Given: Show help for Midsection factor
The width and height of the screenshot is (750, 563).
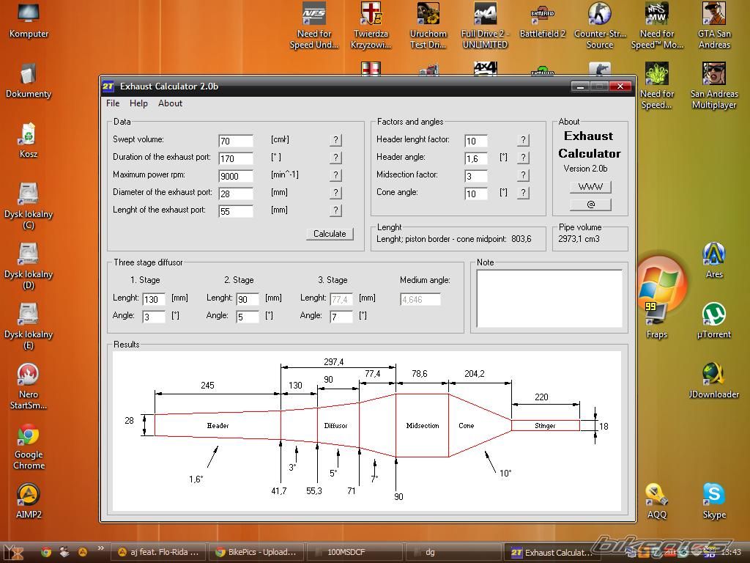Looking at the screenshot, I should coord(523,175).
